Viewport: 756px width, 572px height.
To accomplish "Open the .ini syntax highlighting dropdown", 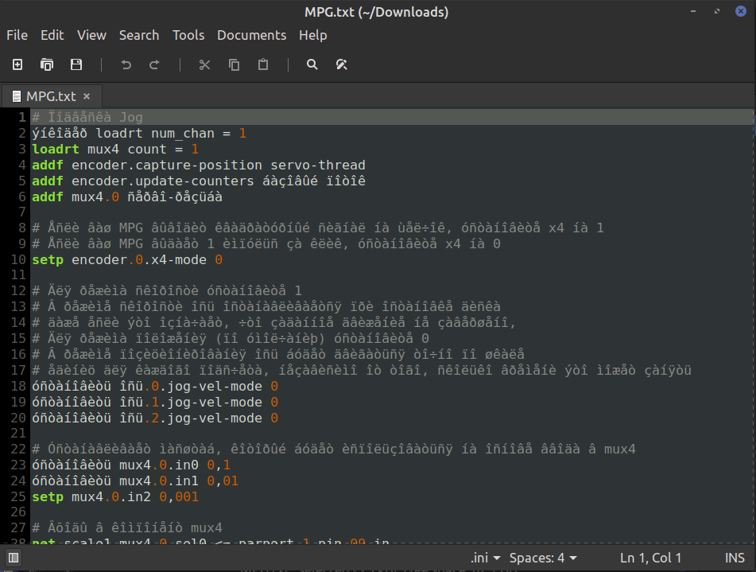I will coord(485,558).
